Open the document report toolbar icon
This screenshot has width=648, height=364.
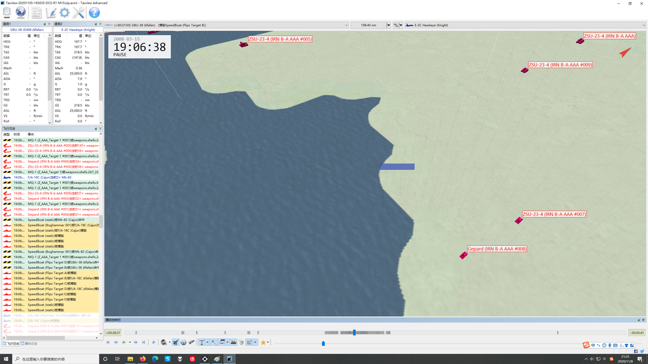[x=36, y=13]
